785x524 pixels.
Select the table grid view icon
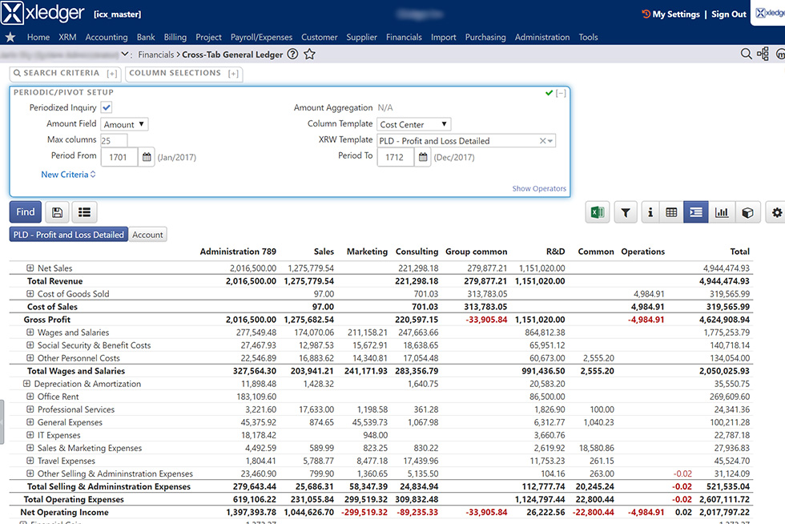[x=672, y=212]
